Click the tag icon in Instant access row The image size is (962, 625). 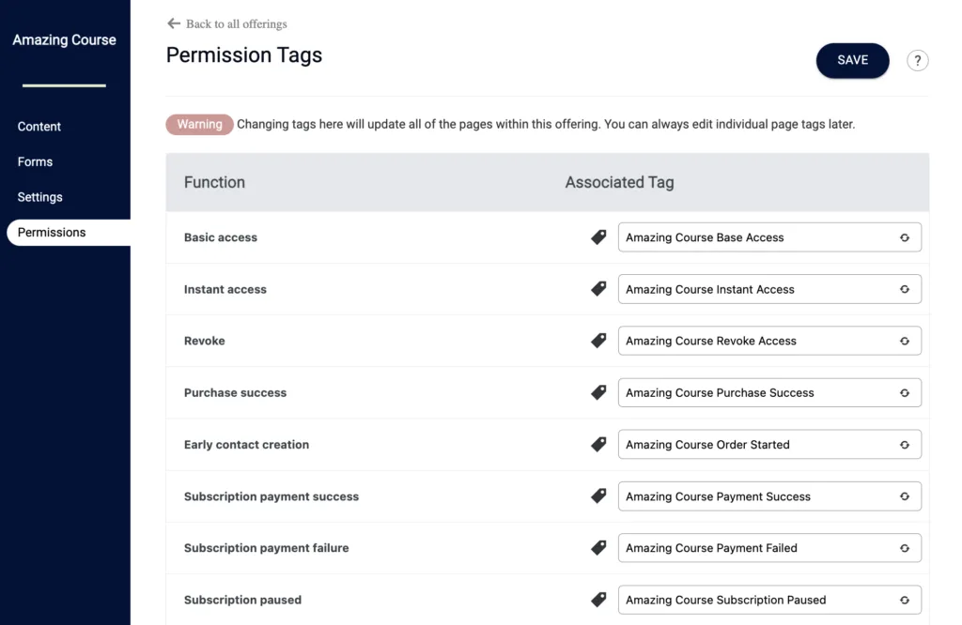598,289
